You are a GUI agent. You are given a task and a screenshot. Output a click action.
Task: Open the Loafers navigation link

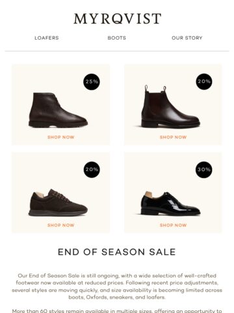[47, 38]
